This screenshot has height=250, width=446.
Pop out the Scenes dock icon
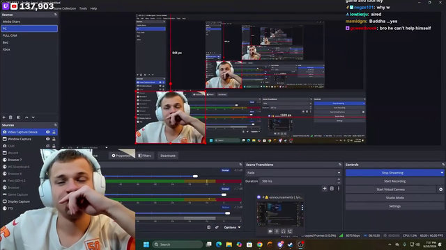[56, 15]
